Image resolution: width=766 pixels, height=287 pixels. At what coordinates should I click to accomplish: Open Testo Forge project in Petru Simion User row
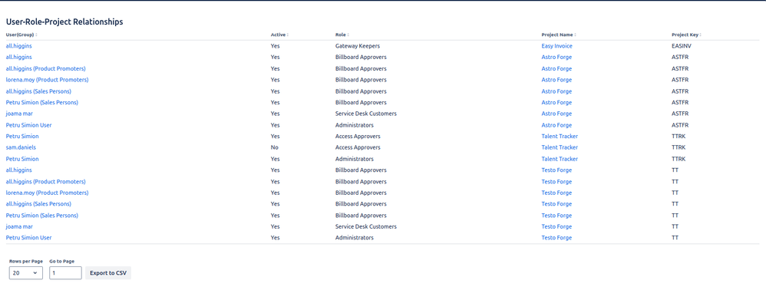coord(556,238)
